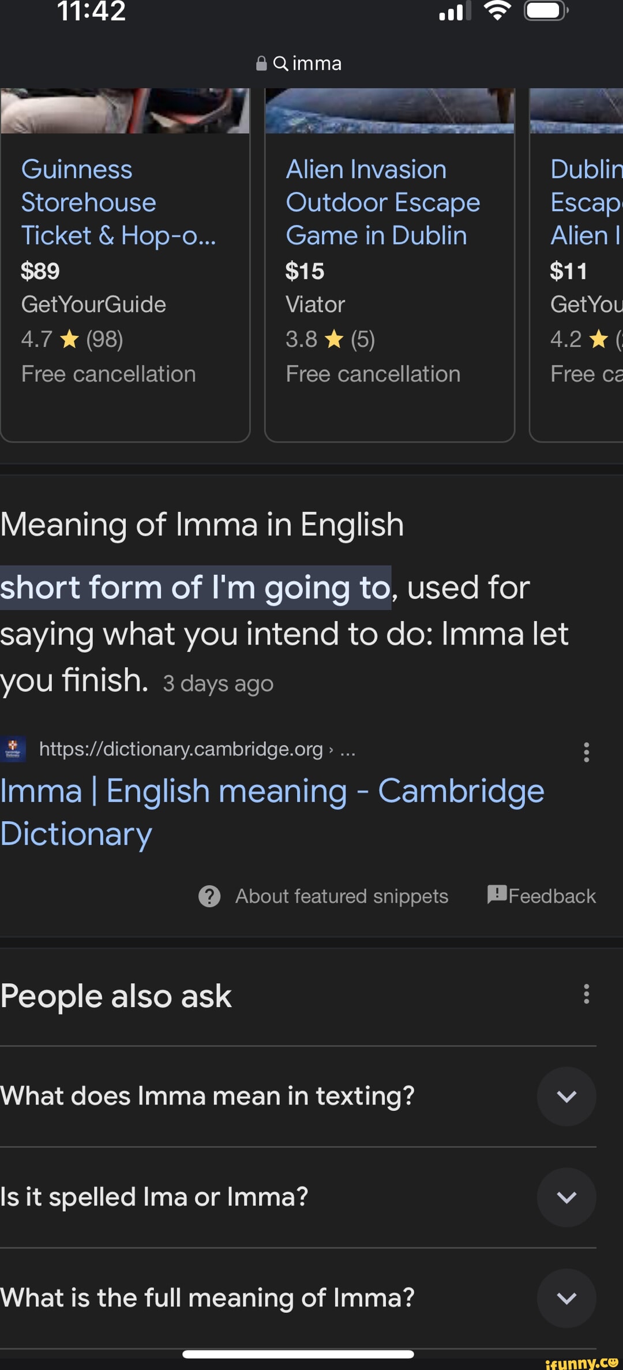Click the About featured snippets text
623x1370 pixels.
[x=341, y=896]
